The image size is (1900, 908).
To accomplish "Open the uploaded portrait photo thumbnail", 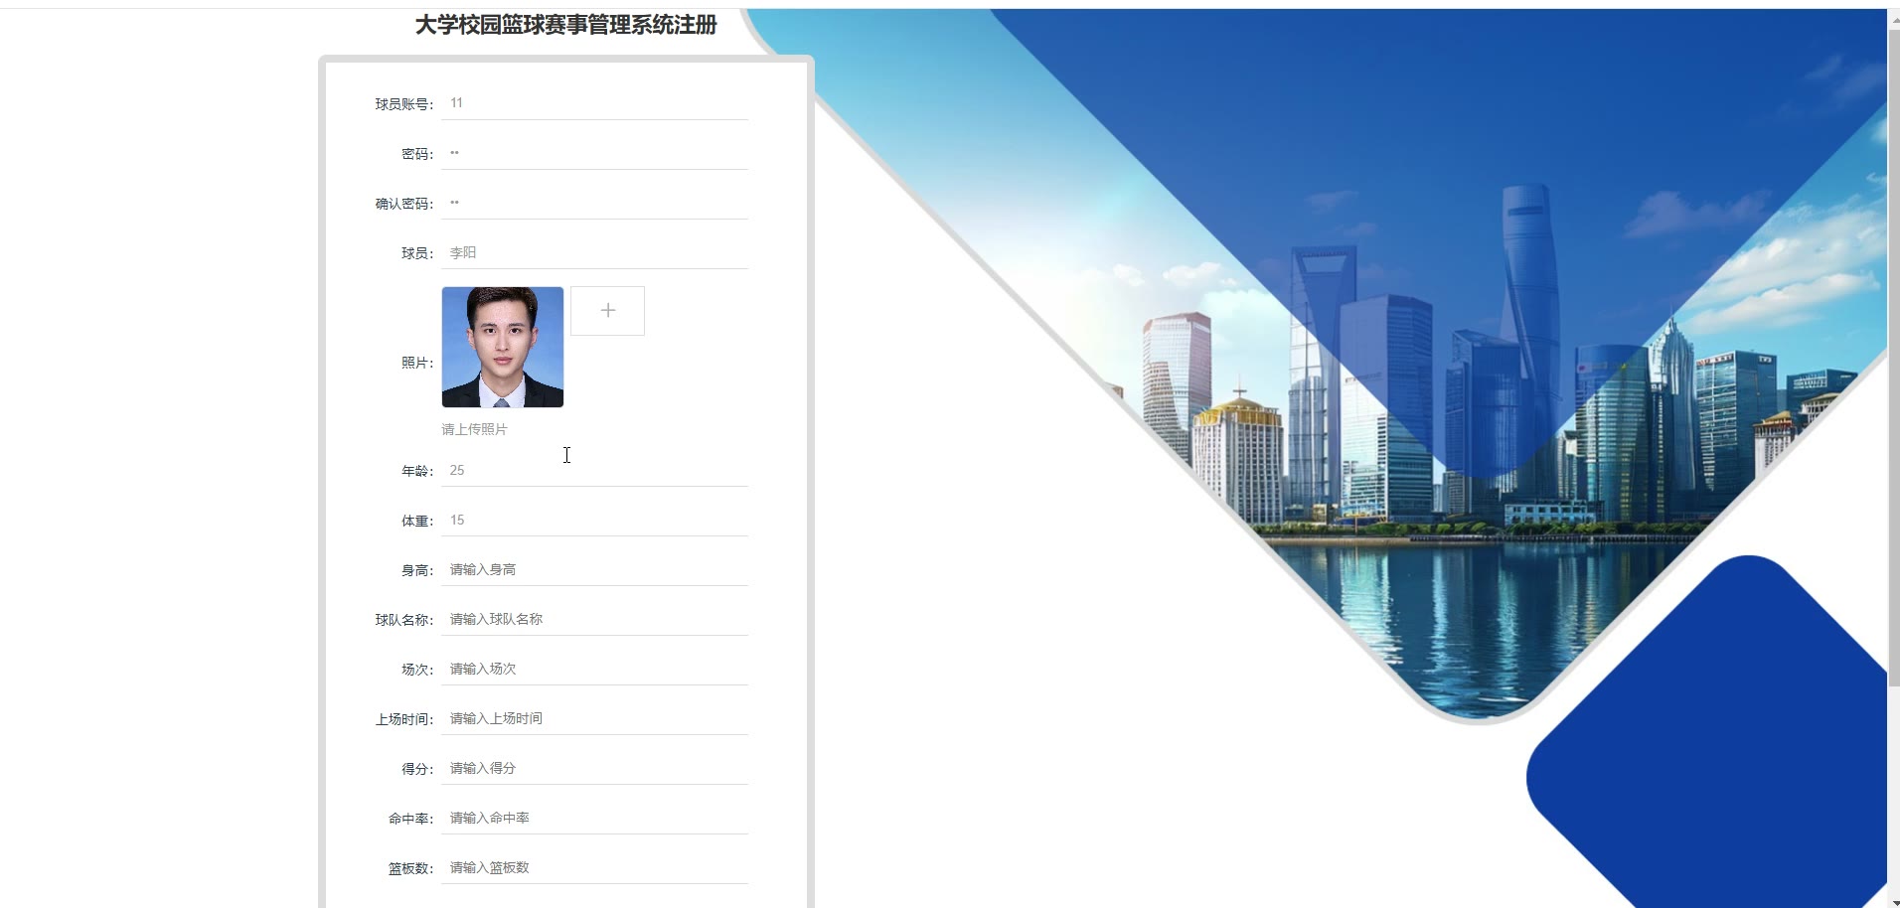I will coord(503,347).
